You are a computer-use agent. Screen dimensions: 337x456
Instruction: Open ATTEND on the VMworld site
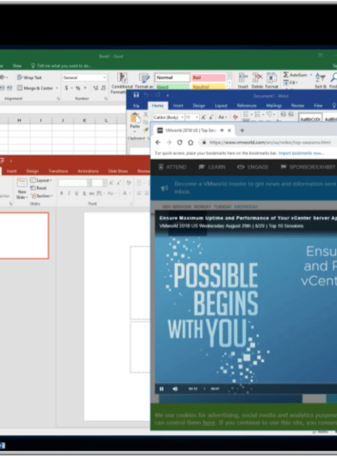coord(172,167)
